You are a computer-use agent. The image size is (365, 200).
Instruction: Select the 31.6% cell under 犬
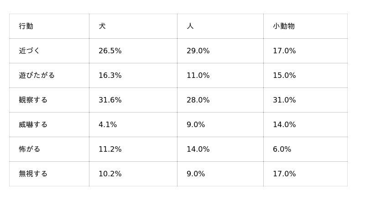pos(110,100)
